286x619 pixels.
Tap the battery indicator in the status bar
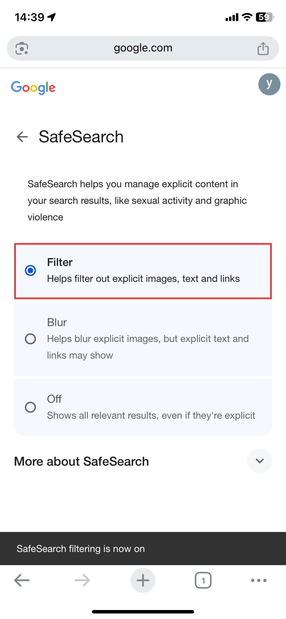tap(264, 17)
